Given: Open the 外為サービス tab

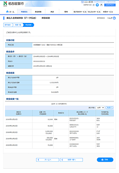Looking at the screenshot, I should click(x=108, y=12).
